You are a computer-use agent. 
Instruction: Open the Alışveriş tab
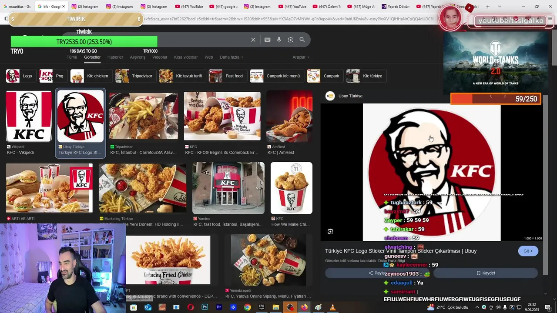tap(138, 57)
